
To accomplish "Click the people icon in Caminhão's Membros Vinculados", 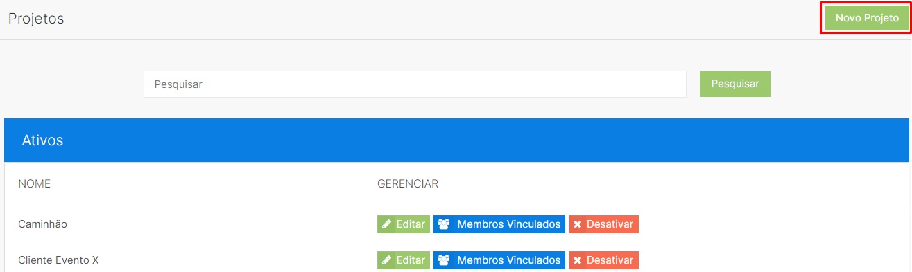I will point(444,224).
